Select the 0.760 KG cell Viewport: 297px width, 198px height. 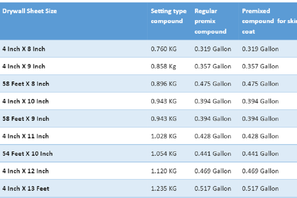164,49
